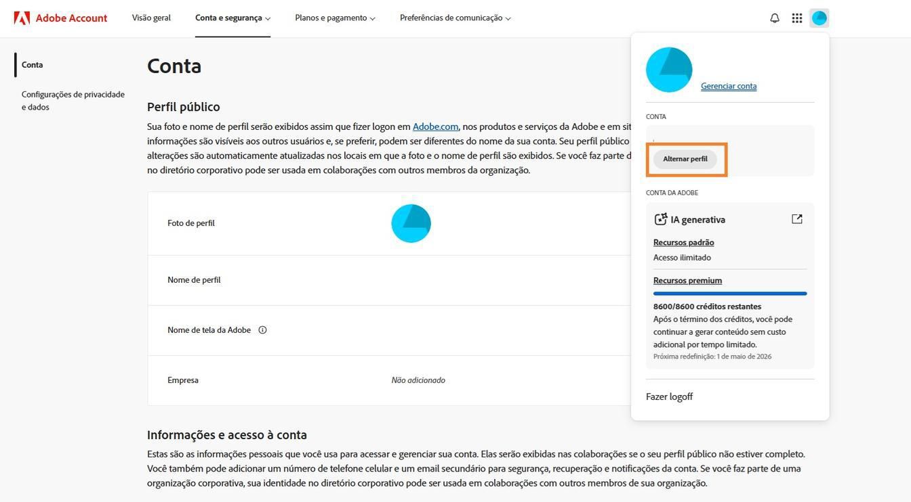911x502 pixels.
Task: Click the Alternar perfil button
Action: [x=685, y=159]
